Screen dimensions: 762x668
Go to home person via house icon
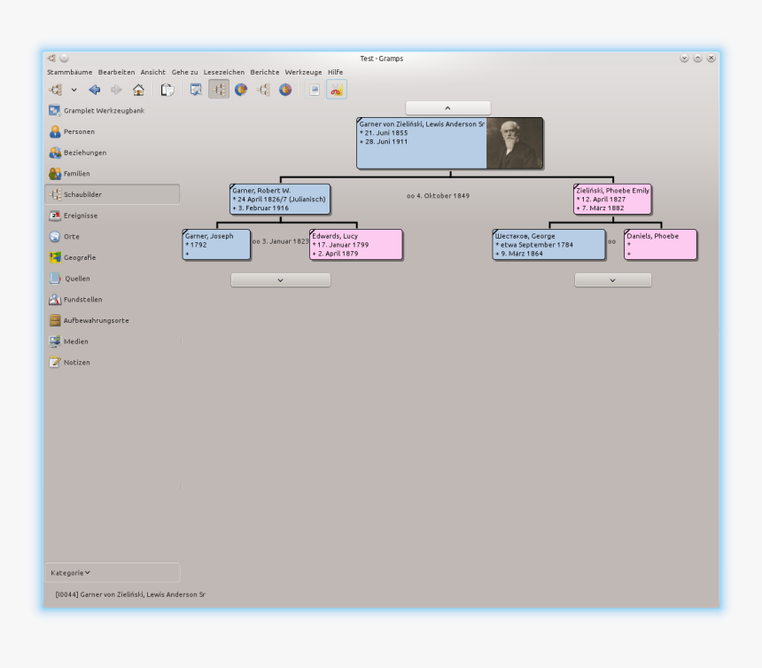138,90
